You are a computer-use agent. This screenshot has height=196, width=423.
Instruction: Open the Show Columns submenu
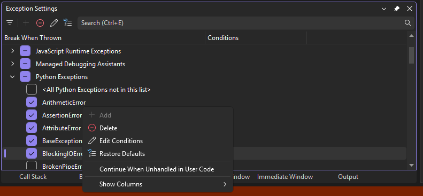coord(158,184)
